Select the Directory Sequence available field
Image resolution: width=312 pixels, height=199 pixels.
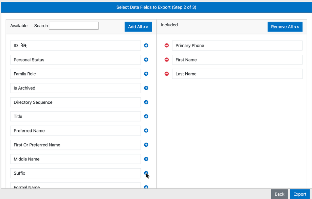point(75,102)
